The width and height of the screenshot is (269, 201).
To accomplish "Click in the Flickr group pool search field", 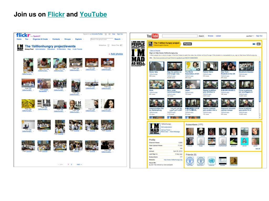I will click(102, 39).
